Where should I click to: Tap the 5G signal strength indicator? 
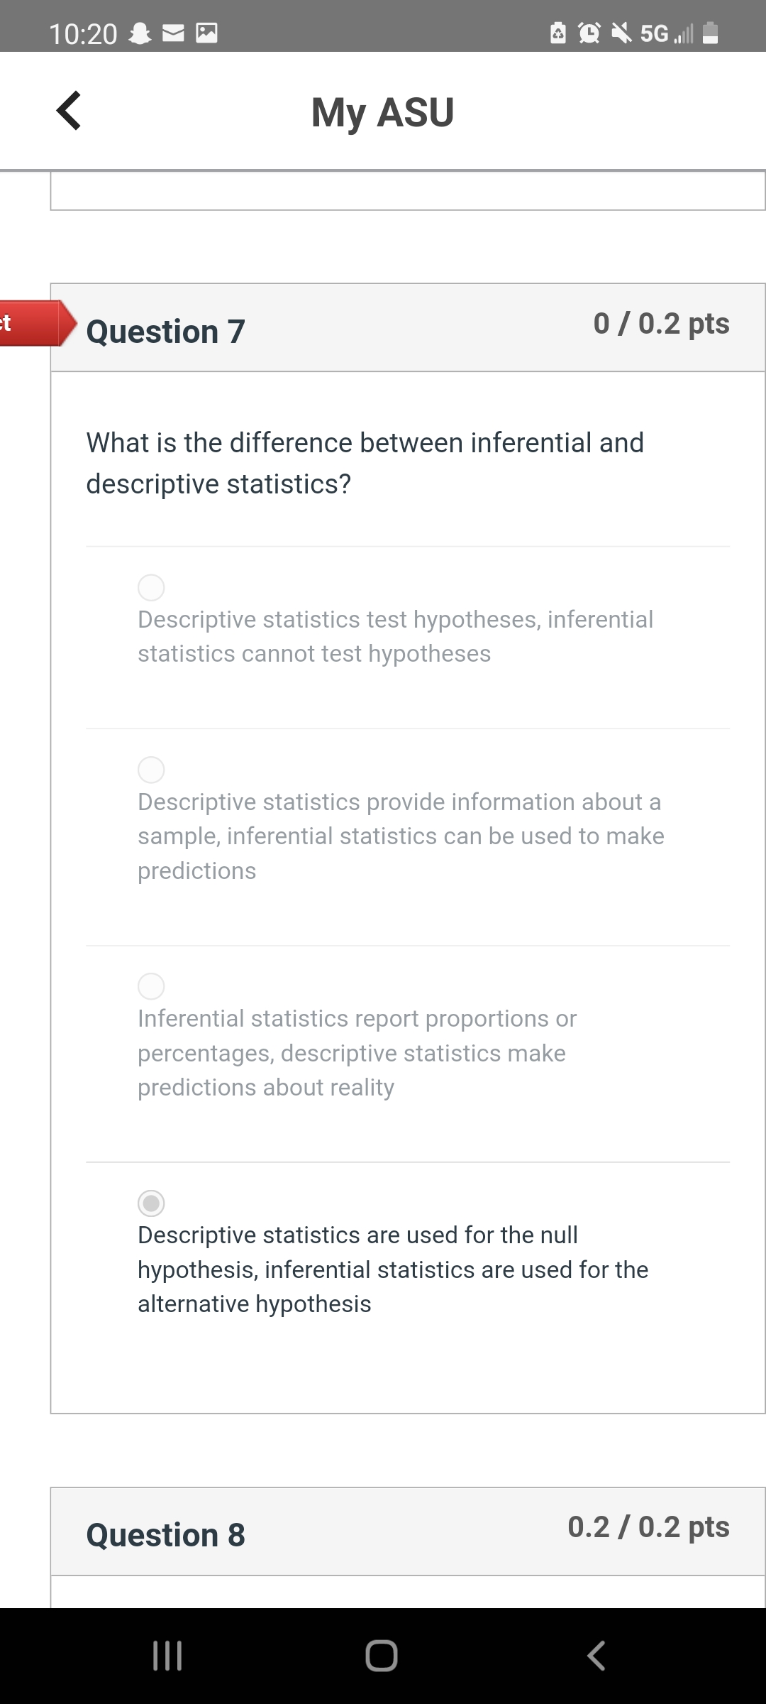pyautogui.click(x=667, y=33)
